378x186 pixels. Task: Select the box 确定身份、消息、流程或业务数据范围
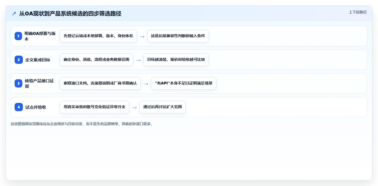[96, 60]
